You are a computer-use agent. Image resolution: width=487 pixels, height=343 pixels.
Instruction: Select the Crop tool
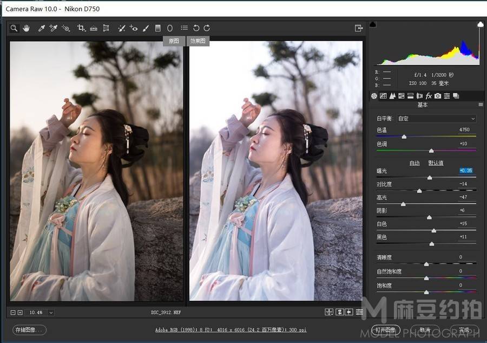(81, 28)
